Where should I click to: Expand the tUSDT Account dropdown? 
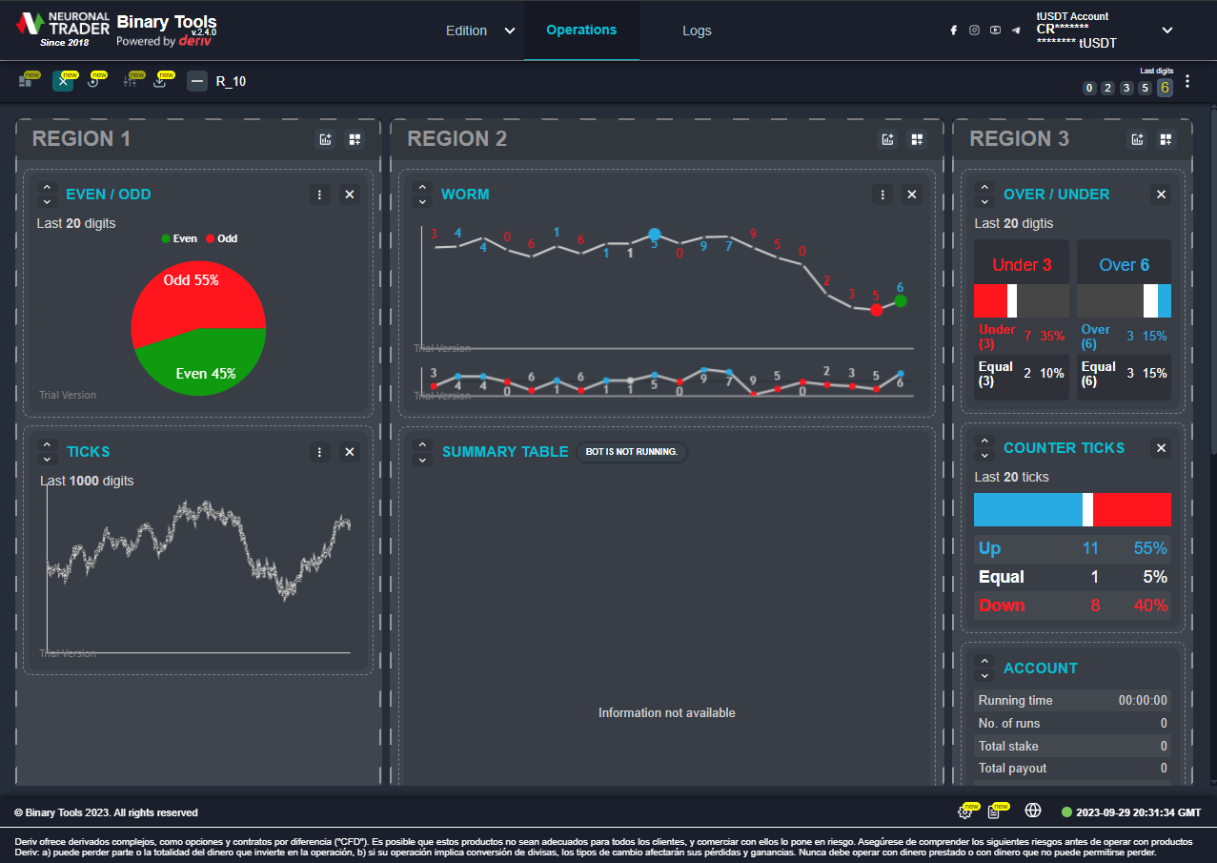pyautogui.click(x=1166, y=31)
